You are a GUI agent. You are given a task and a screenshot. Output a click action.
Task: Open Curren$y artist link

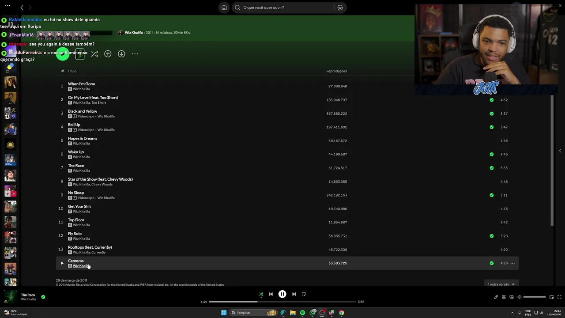tap(99, 253)
